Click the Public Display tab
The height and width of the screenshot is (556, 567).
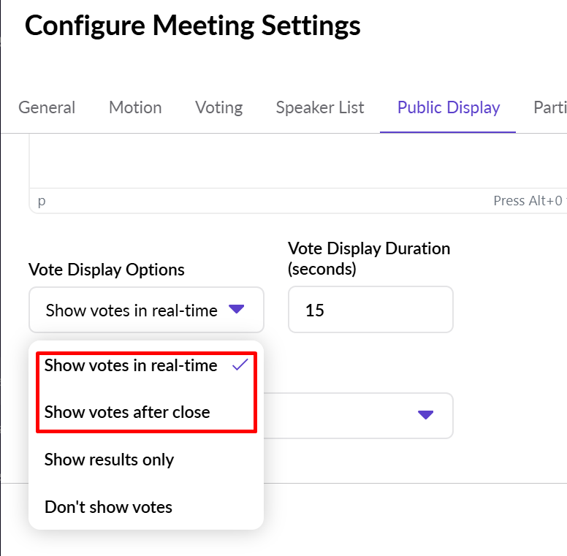(448, 107)
